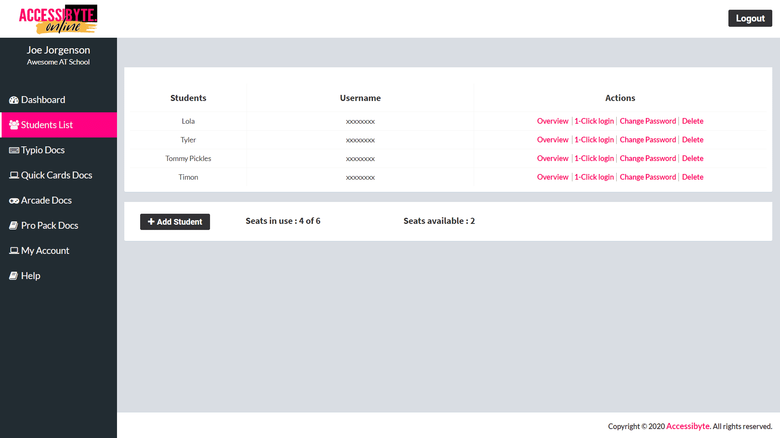Open Typio Docs via its keyboard icon
Viewport: 780px width, 438px height.
[x=14, y=150]
